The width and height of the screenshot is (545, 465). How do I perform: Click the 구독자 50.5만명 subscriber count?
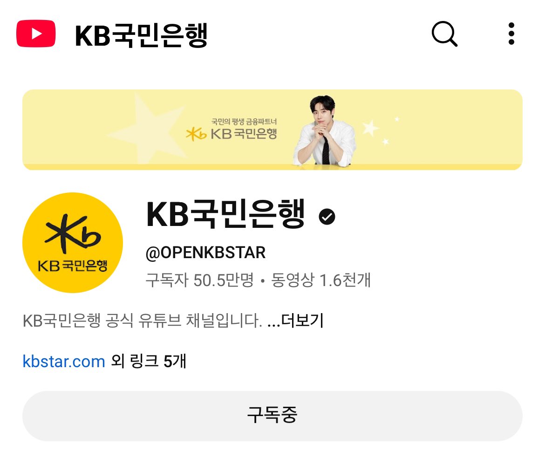pyautogui.click(x=200, y=280)
